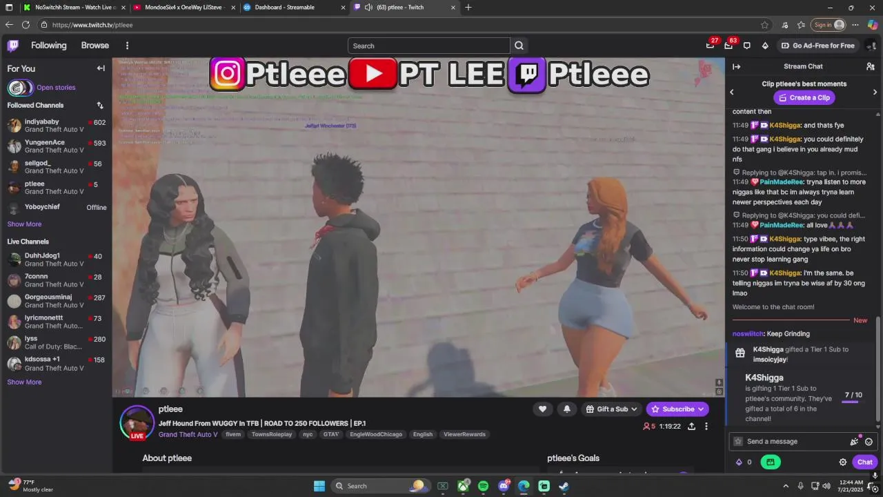Open chat community users icon
883x497 pixels.
pos(871,67)
